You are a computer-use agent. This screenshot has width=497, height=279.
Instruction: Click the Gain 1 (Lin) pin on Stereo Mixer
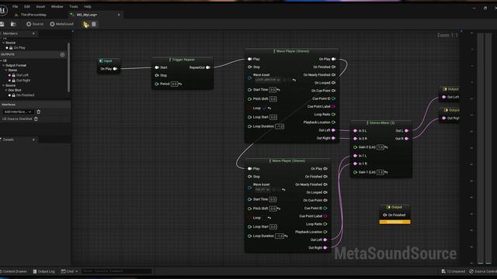click(x=355, y=172)
